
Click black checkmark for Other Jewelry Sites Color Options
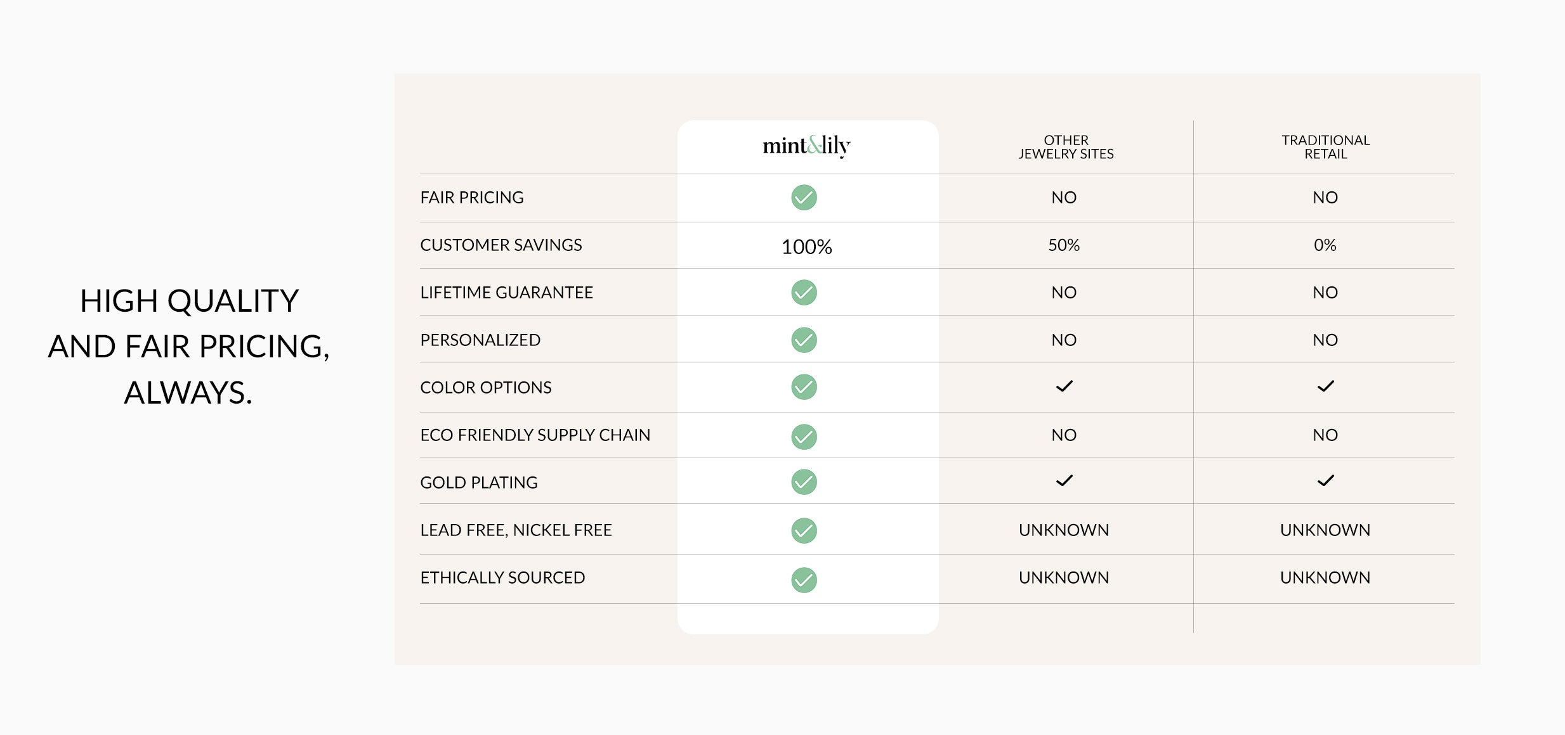[1064, 386]
